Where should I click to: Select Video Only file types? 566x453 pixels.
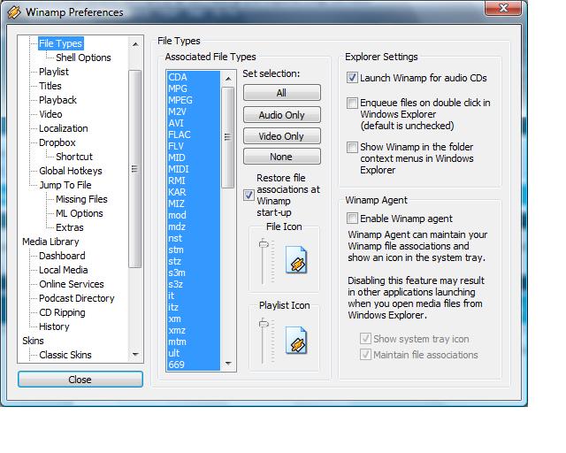click(281, 136)
